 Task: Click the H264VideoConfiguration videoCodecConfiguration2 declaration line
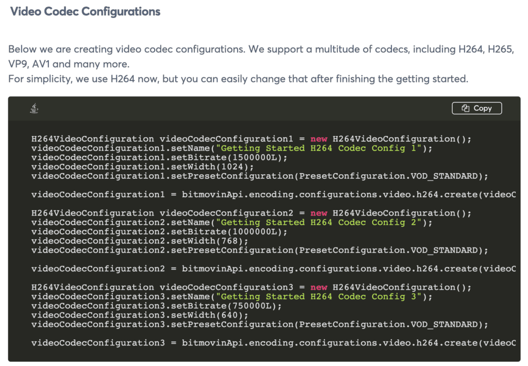pos(251,213)
